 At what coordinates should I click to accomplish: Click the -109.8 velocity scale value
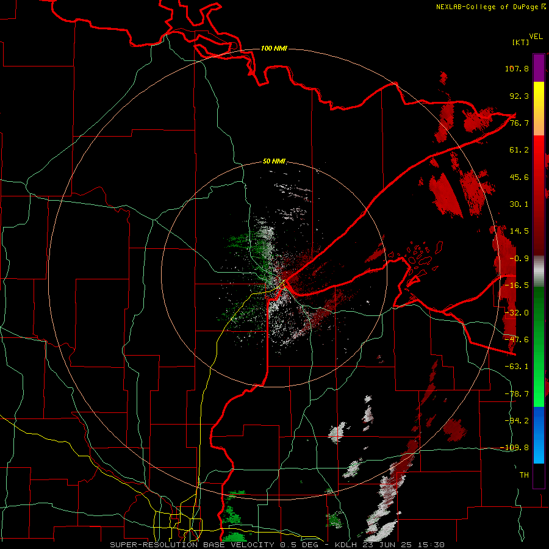514,448
